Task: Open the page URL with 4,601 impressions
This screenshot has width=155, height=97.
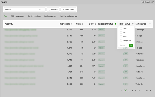Action: [x=24, y=66]
